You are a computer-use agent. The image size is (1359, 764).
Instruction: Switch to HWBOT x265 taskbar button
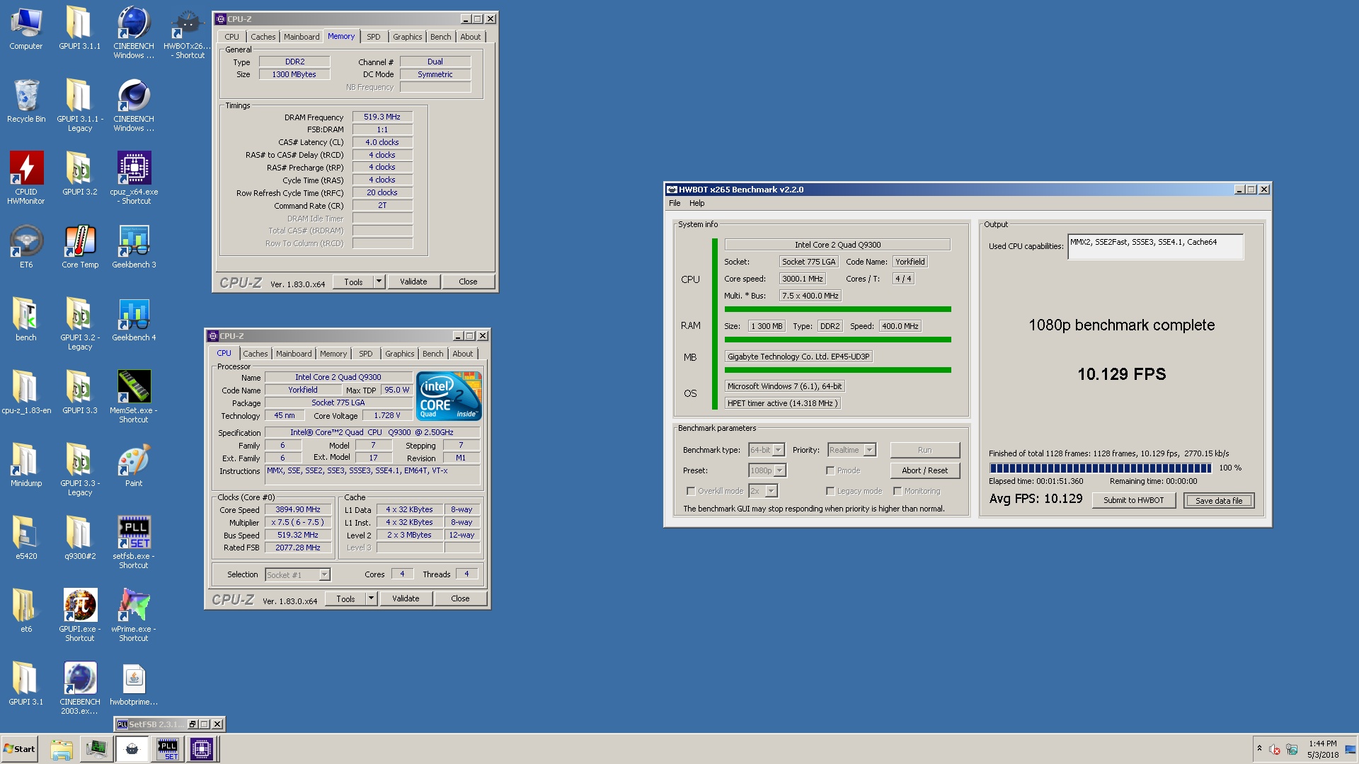pyautogui.click(x=132, y=748)
